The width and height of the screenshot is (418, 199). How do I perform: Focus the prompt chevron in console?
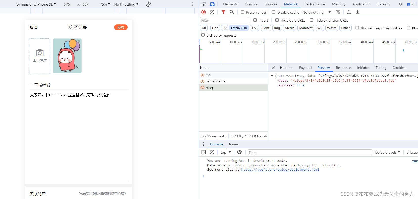click(x=203, y=176)
